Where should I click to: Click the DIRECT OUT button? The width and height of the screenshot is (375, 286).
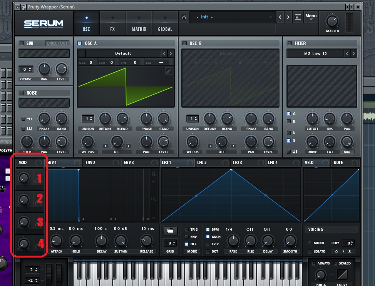click(57, 43)
